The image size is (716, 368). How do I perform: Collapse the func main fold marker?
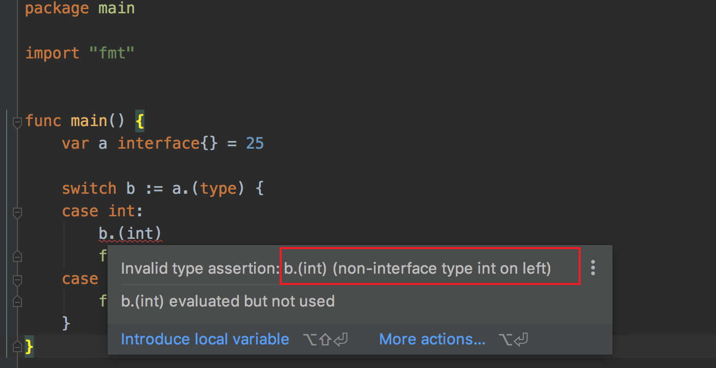coord(17,122)
